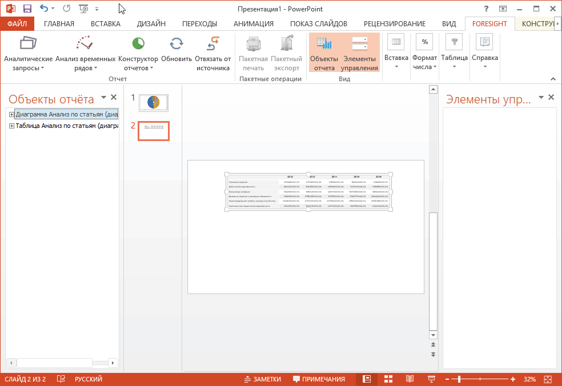Select slide 1 thumbnail with chart
This screenshot has width=562, height=386.
pyautogui.click(x=154, y=102)
